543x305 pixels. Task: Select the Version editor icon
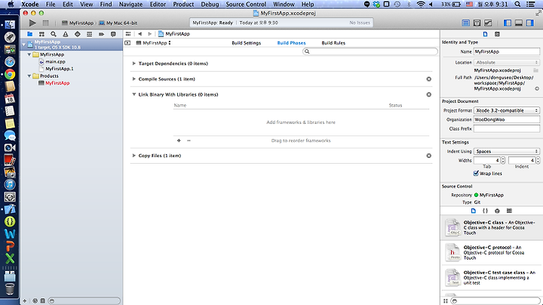point(488,23)
